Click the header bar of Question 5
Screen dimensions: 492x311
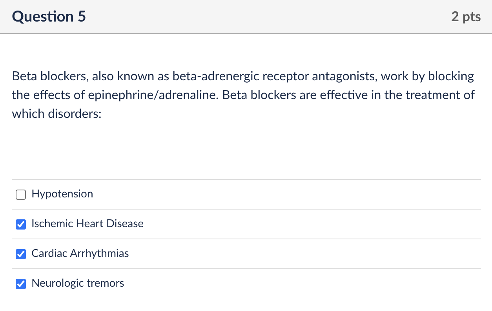246,16
